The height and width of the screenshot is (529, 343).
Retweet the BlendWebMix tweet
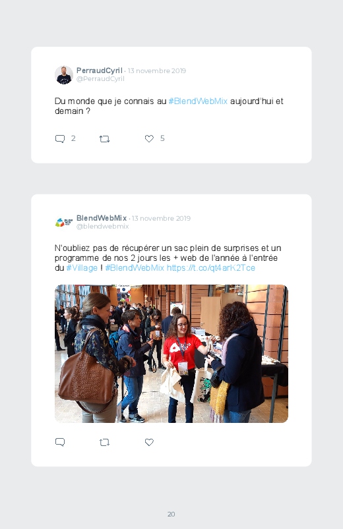104,442
